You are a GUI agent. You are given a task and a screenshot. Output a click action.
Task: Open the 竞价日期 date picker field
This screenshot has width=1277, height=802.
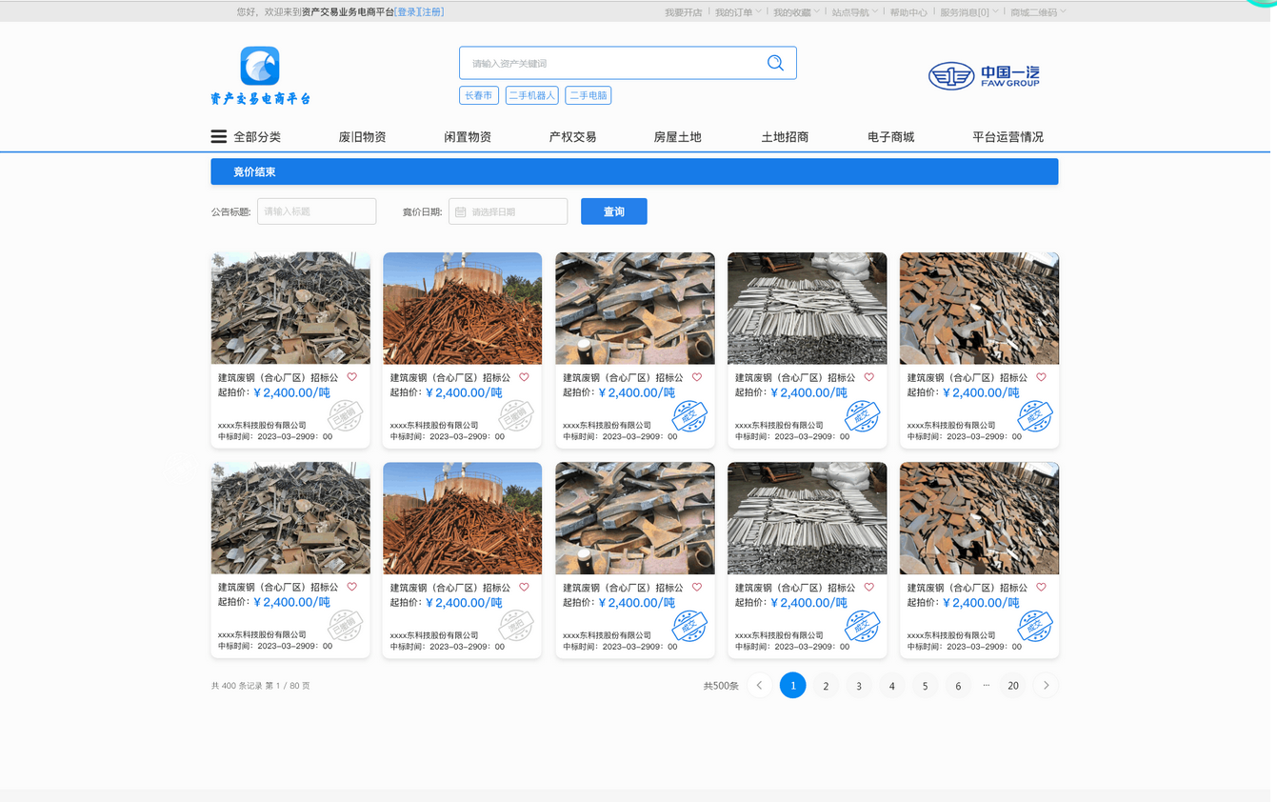[x=508, y=211]
